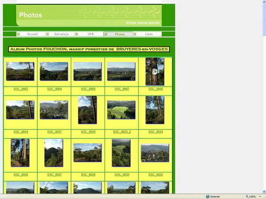Click the scrollbar down arrow

(x=264, y=192)
